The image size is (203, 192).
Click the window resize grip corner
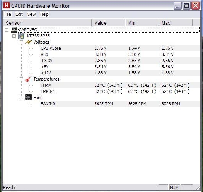point(198,188)
